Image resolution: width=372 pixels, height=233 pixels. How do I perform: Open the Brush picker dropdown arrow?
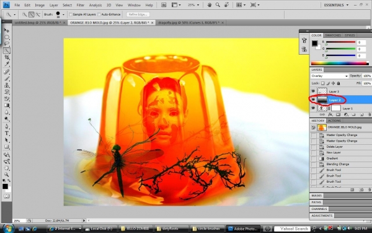(x=63, y=14)
